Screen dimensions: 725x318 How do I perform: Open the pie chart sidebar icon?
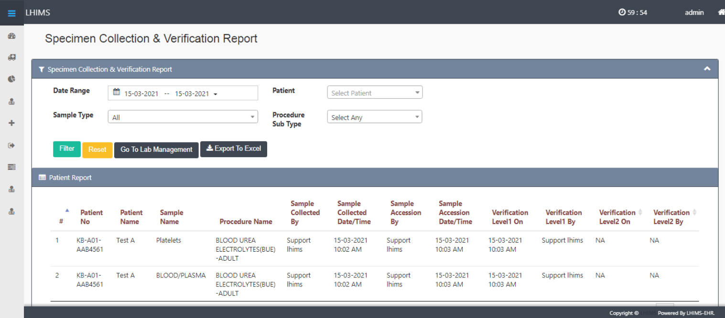(x=12, y=79)
